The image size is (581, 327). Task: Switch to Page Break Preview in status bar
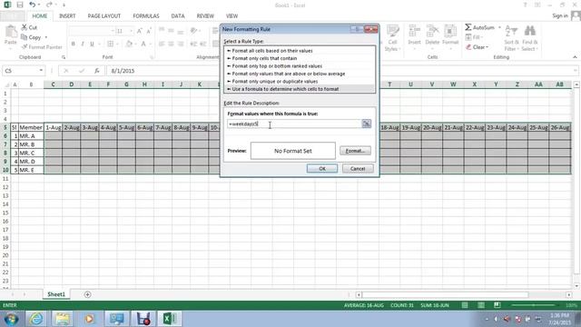click(x=497, y=305)
